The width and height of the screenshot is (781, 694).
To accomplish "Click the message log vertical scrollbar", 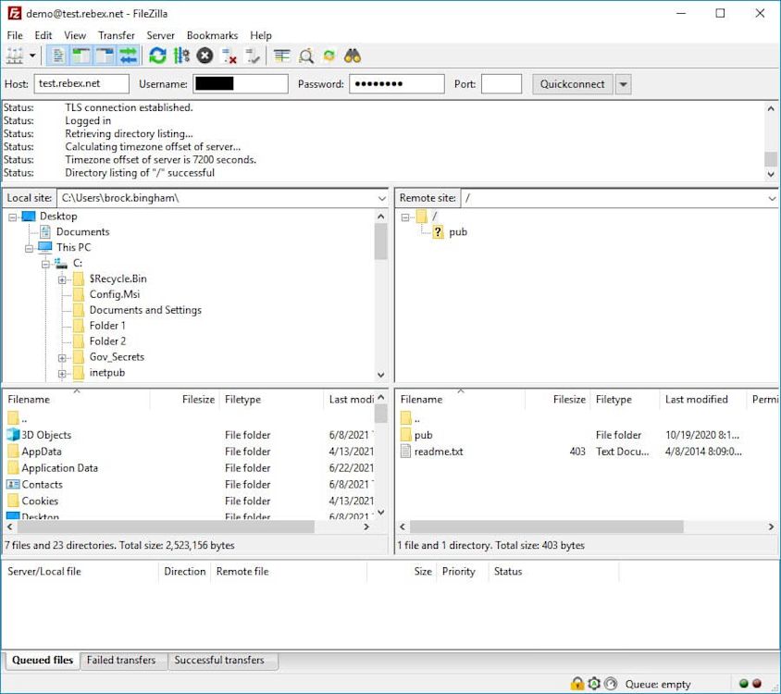I will coord(771,159).
